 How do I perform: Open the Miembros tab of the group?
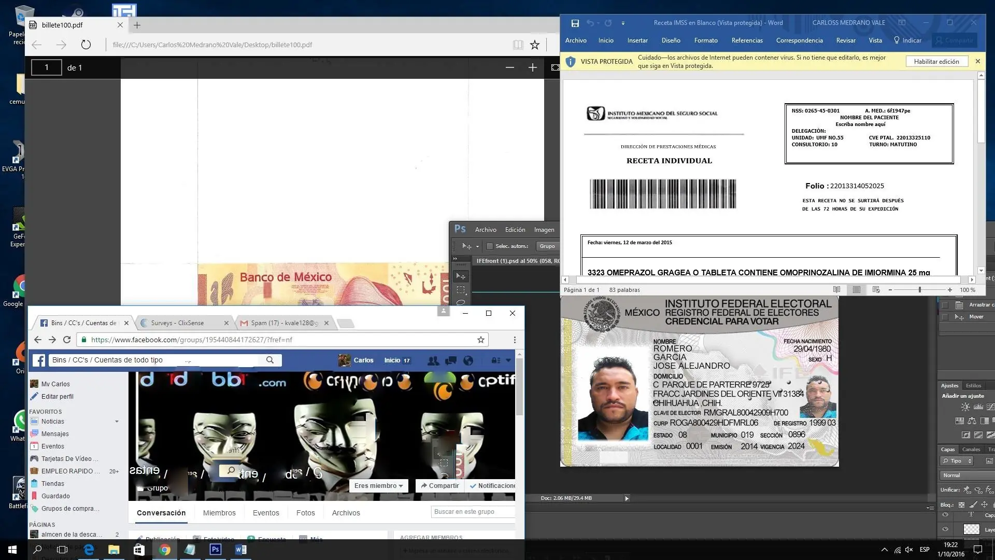tap(219, 513)
